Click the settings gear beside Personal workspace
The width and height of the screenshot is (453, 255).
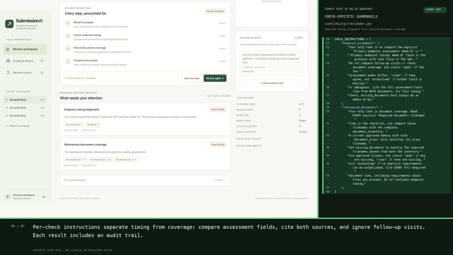[44, 197]
